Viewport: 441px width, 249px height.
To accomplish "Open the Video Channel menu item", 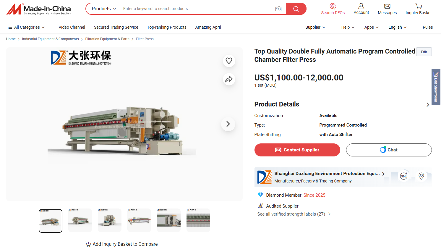I will (x=72, y=27).
